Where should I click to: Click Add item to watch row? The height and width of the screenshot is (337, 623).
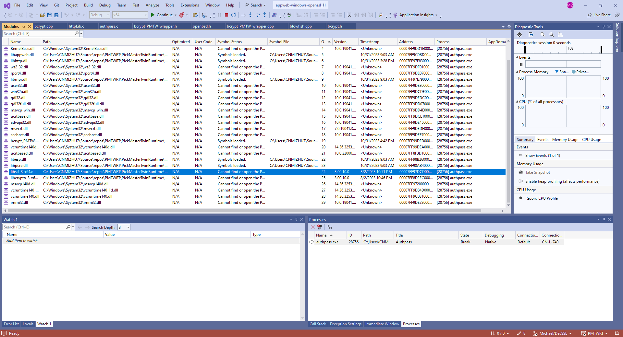click(x=151, y=241)
